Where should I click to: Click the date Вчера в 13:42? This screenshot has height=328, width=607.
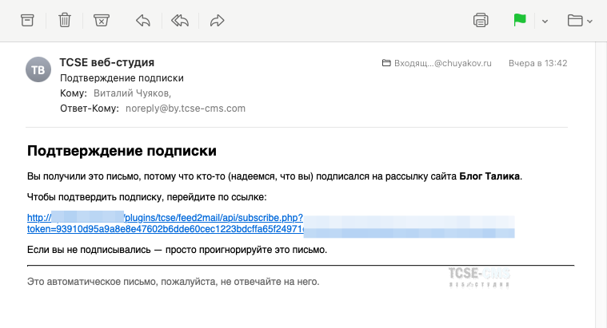tap(537, 62)
